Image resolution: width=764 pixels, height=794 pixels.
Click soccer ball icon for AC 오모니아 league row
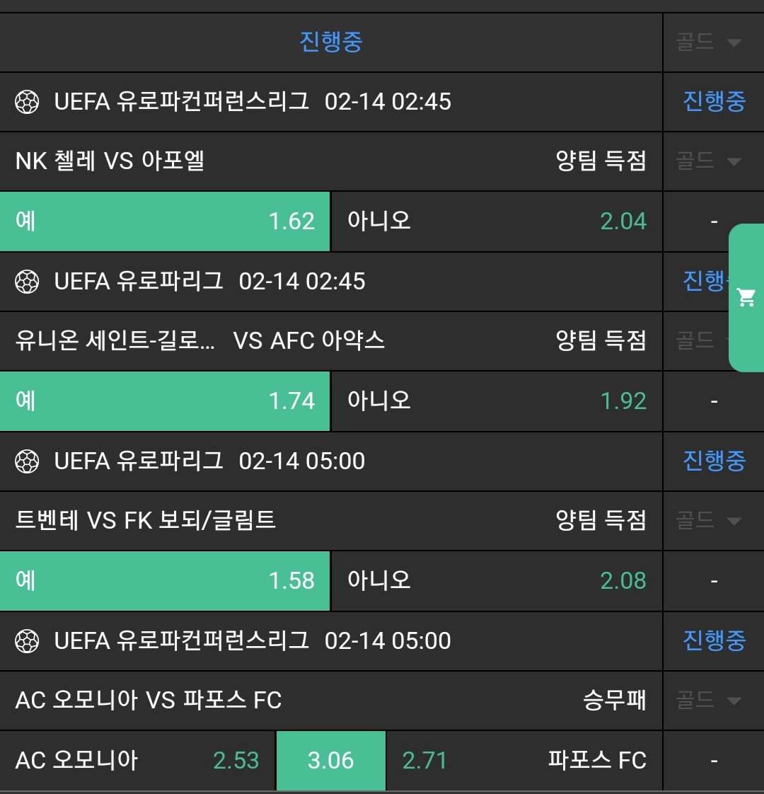27,641
